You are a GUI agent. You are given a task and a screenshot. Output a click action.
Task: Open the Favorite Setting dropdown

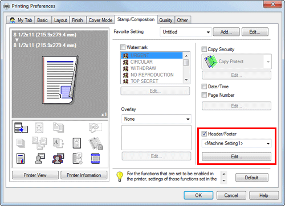[186, 32]
